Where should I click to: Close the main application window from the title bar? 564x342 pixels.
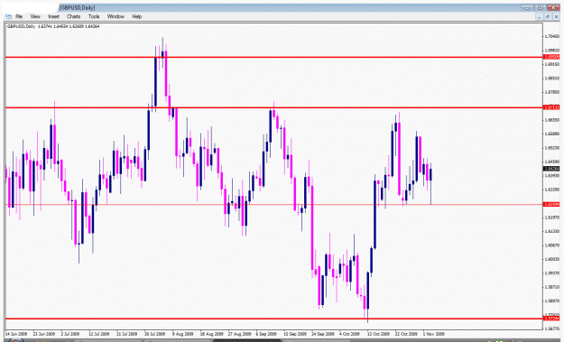[553, 7]
